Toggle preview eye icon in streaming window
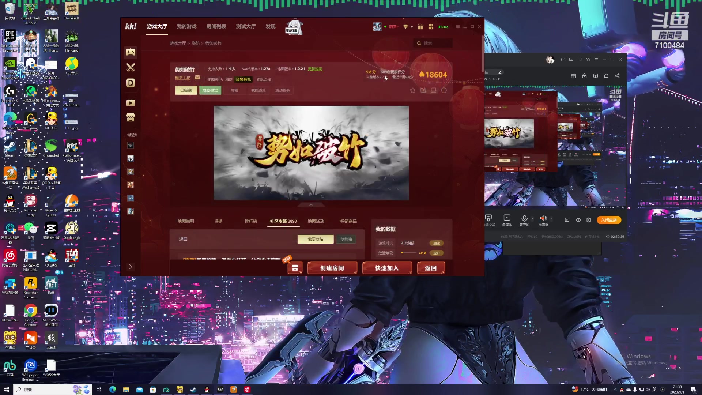The width and height of the screenshot is (702, 395). click(x=578, y=220)
